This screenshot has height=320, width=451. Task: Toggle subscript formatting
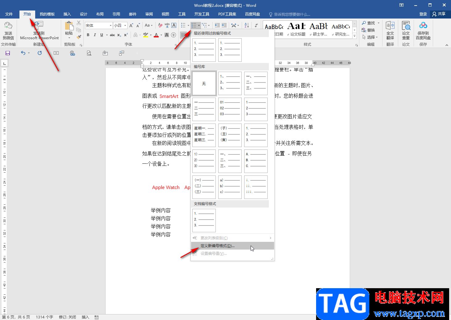[x=119, y=35]
